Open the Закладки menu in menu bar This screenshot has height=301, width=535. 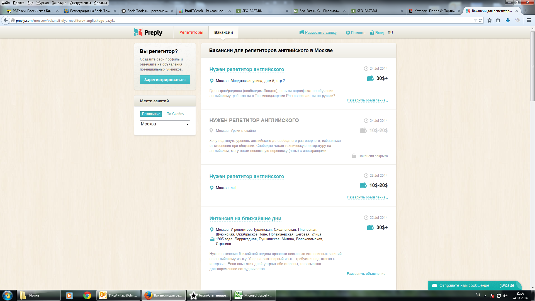[59, 3]
